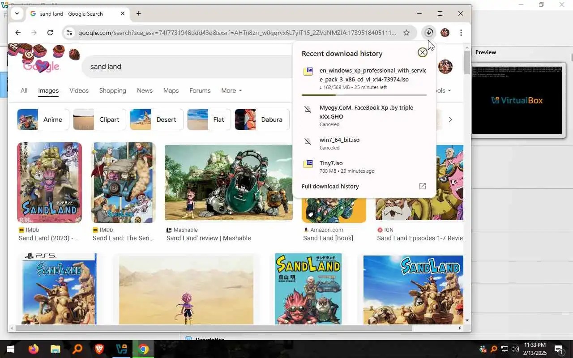Open the PS5 Sand Land cover thumbnail
Screen dimensions: 573x358
tap(59, 289)
